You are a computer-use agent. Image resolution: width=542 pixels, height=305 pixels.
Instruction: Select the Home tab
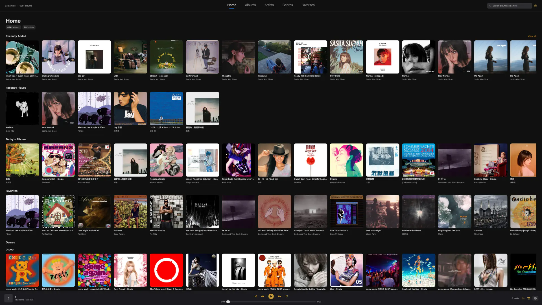coord(232,5)
